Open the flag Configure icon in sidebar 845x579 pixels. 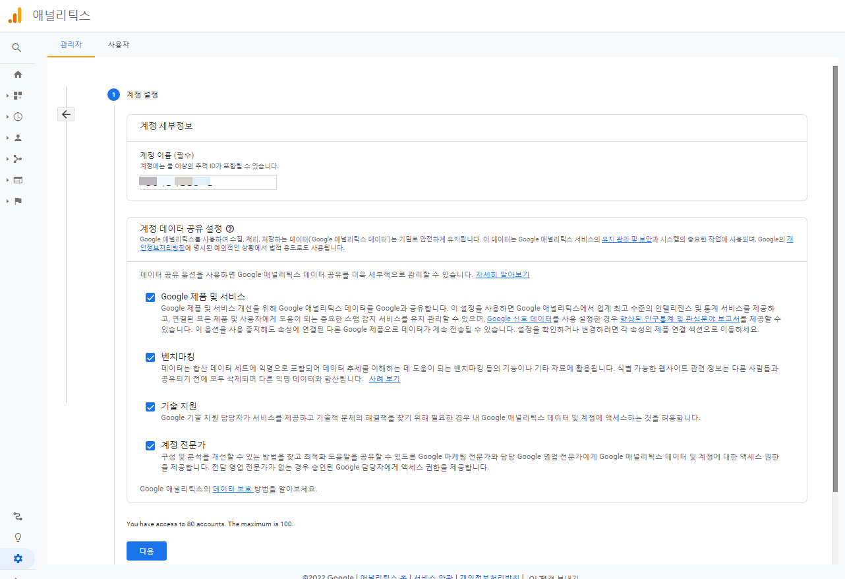(18, 200)
